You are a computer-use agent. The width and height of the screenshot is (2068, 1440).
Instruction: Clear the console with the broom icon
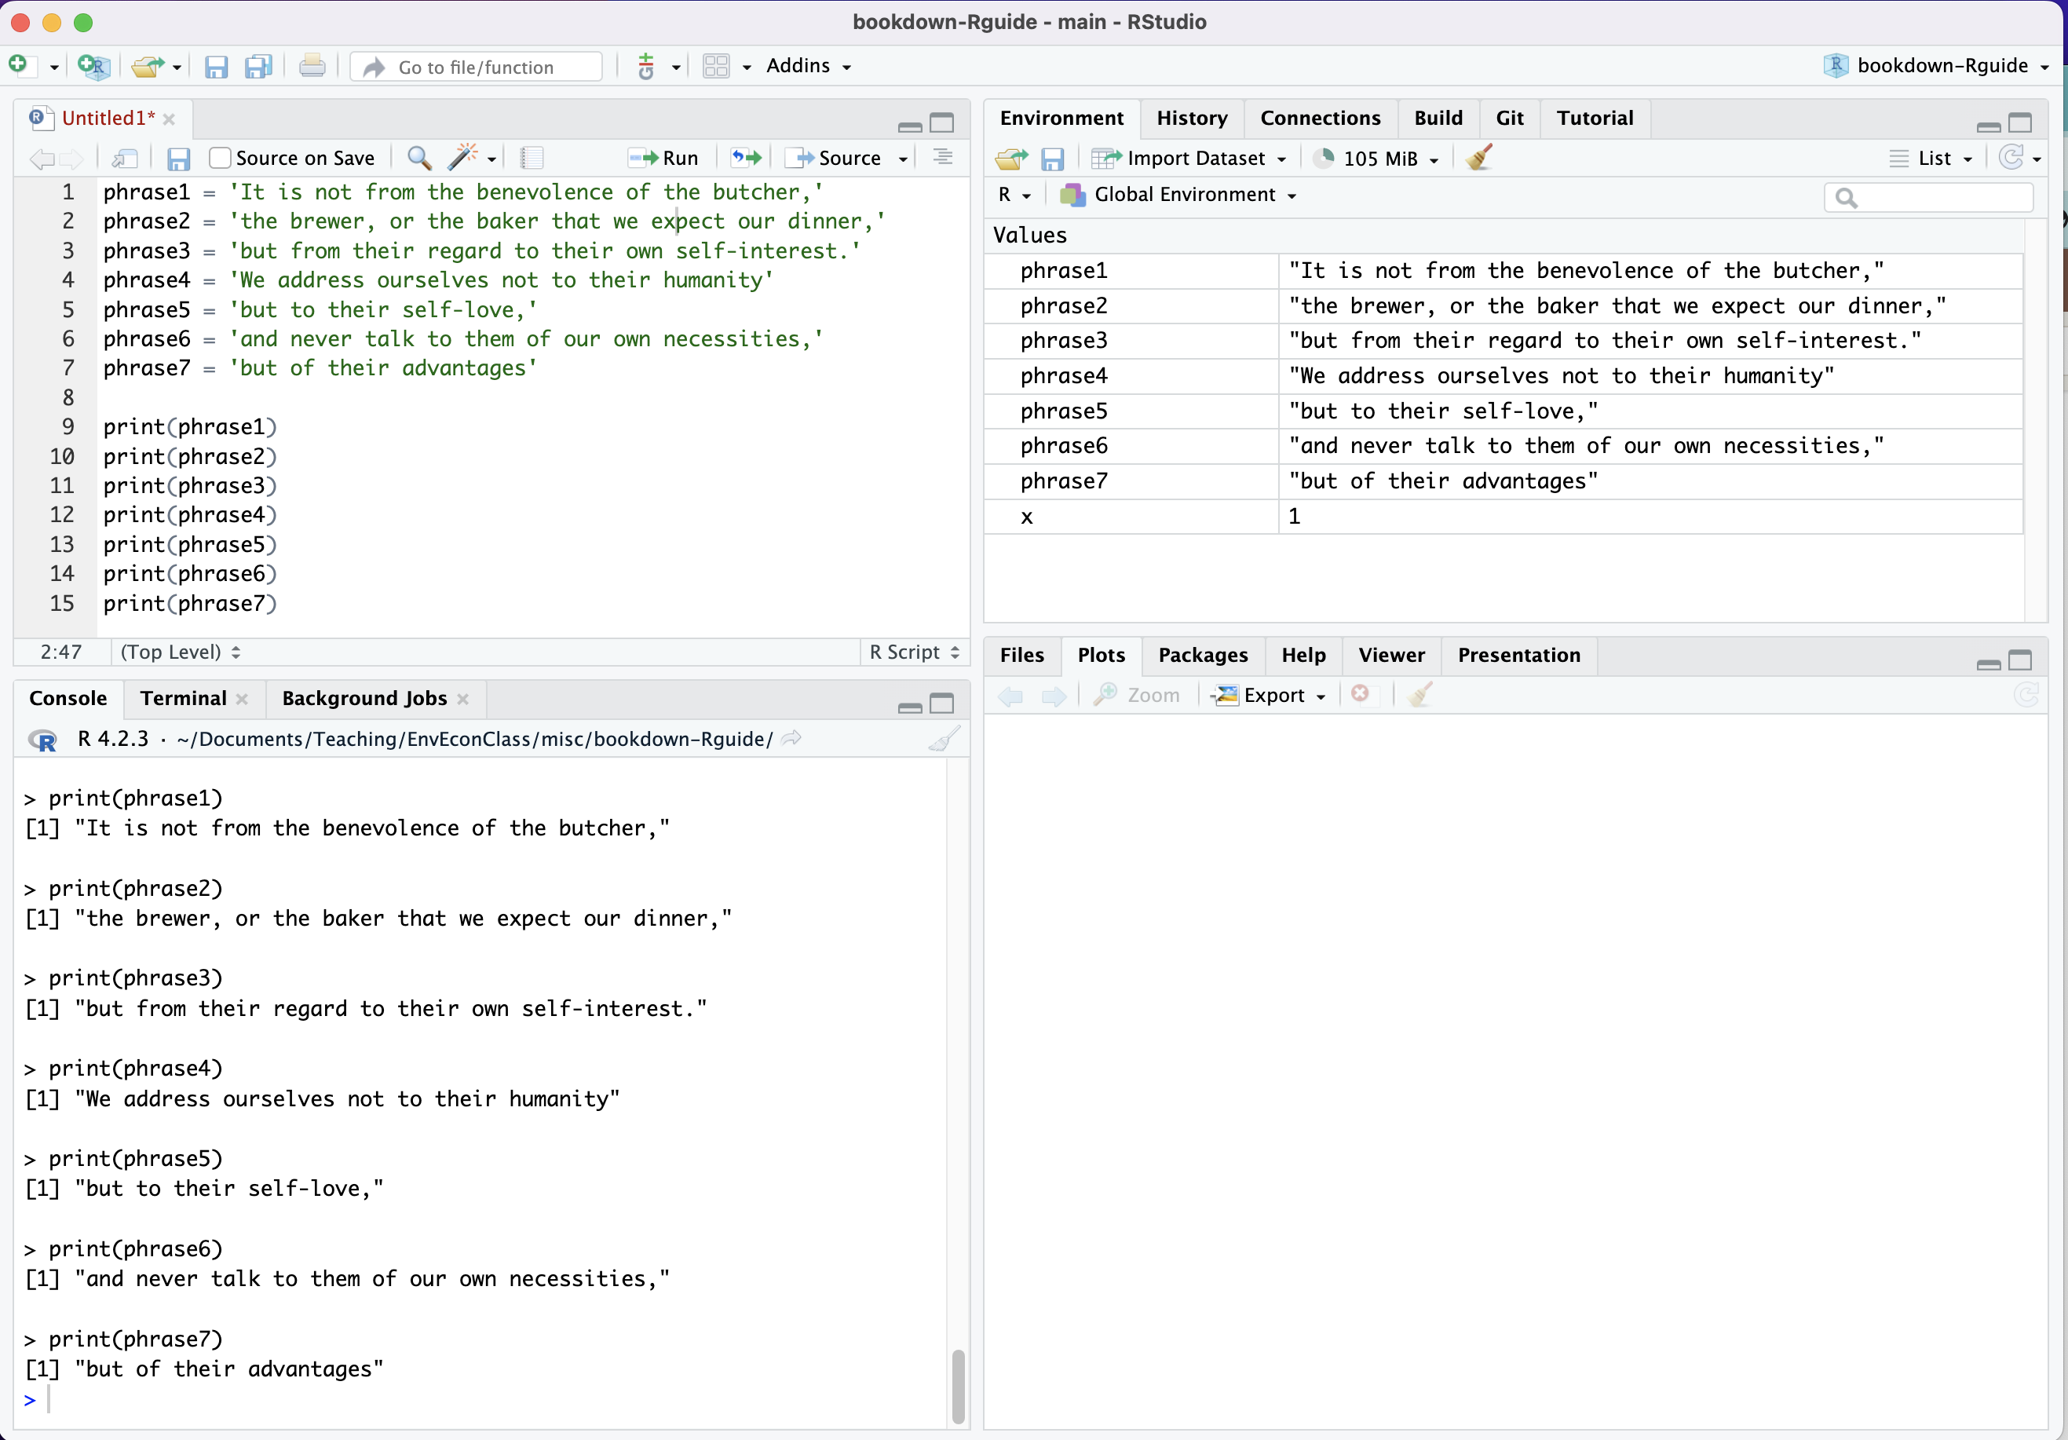pos(943,740)
